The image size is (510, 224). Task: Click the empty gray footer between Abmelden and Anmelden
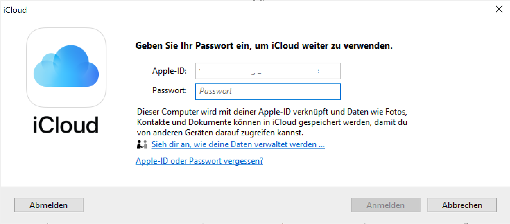[x=215, y=205]
